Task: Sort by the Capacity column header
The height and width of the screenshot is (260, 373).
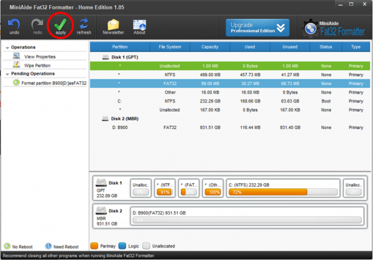Action: pos(211,47)
